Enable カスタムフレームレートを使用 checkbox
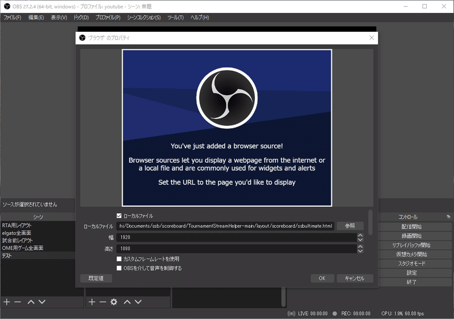This screenshot has width=454, height=319. (119, 259)
